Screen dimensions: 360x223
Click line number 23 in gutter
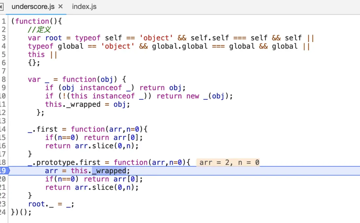coord(3,204)
